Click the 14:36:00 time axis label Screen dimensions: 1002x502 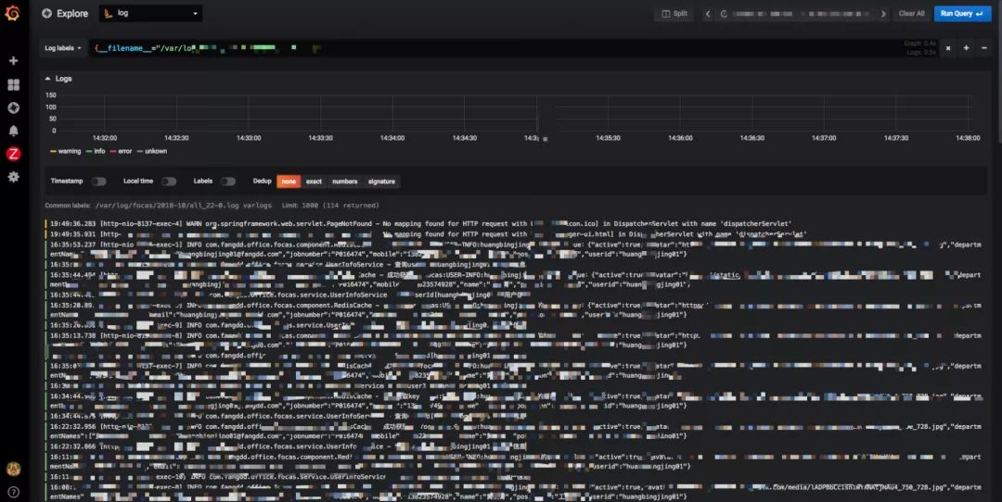point(680,138)
